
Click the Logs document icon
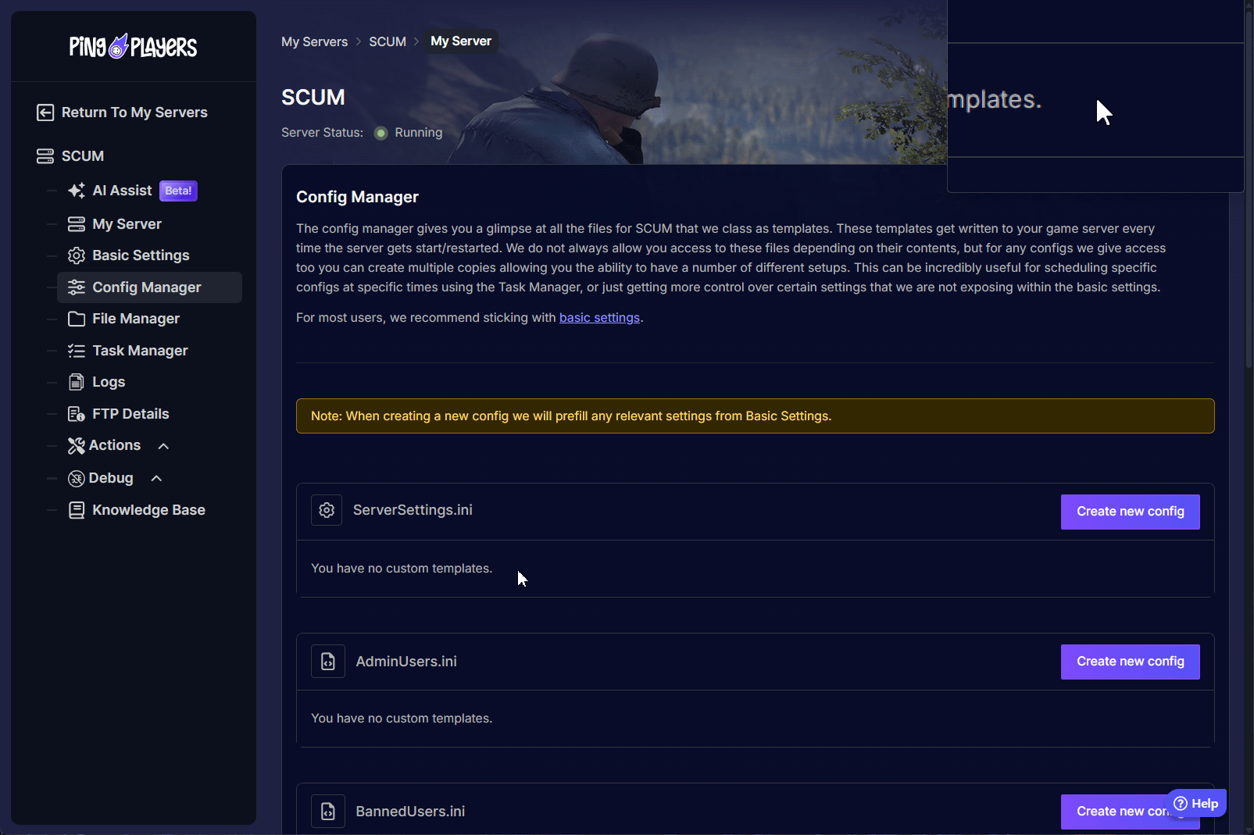[77, 382]
